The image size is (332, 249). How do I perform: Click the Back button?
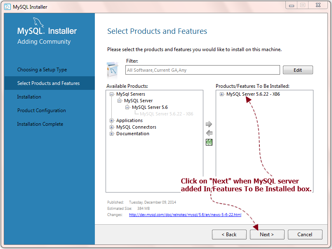tap(229, 235)
